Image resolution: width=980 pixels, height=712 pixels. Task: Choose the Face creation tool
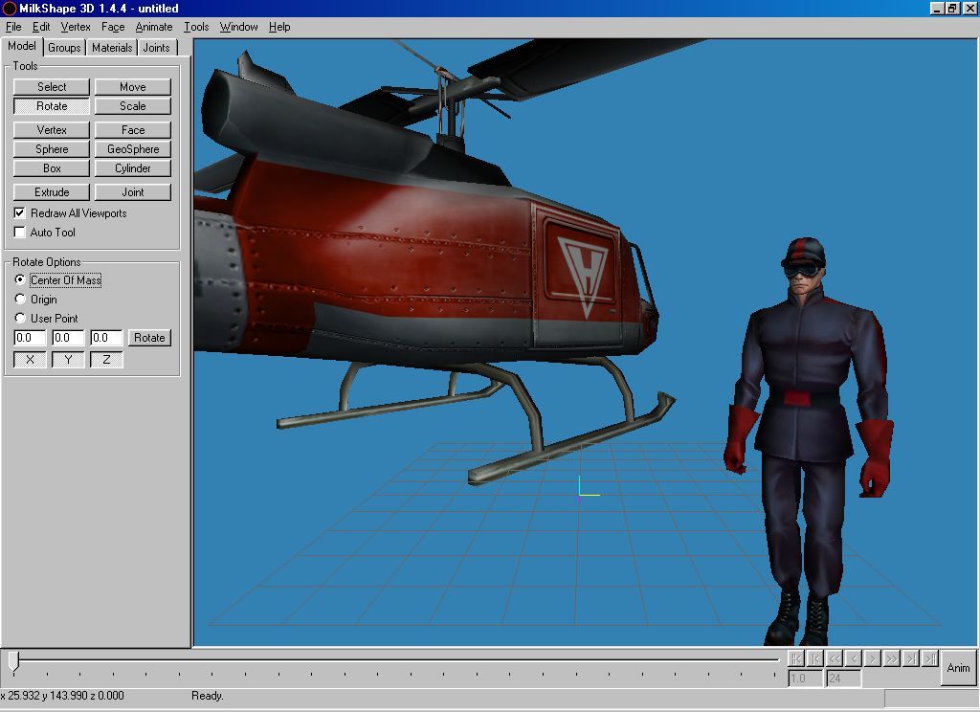point(132,130)
